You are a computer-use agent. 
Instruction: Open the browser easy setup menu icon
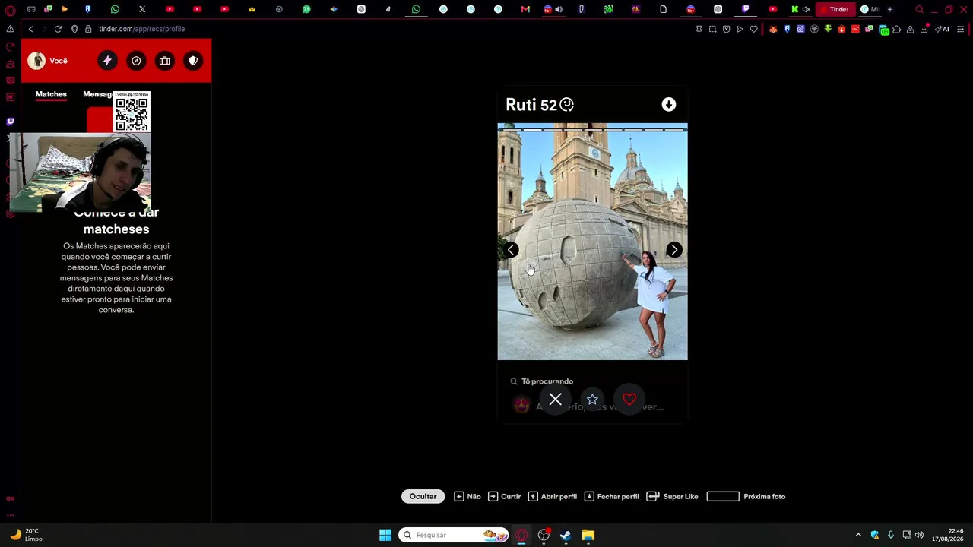961,29
